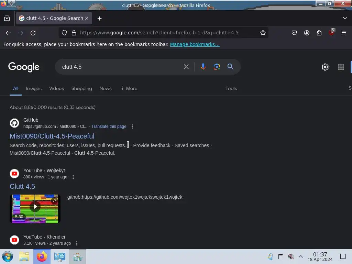The image size is (352, 264).
Task: Clear the search query with X
Action: (x=186, y=67)
